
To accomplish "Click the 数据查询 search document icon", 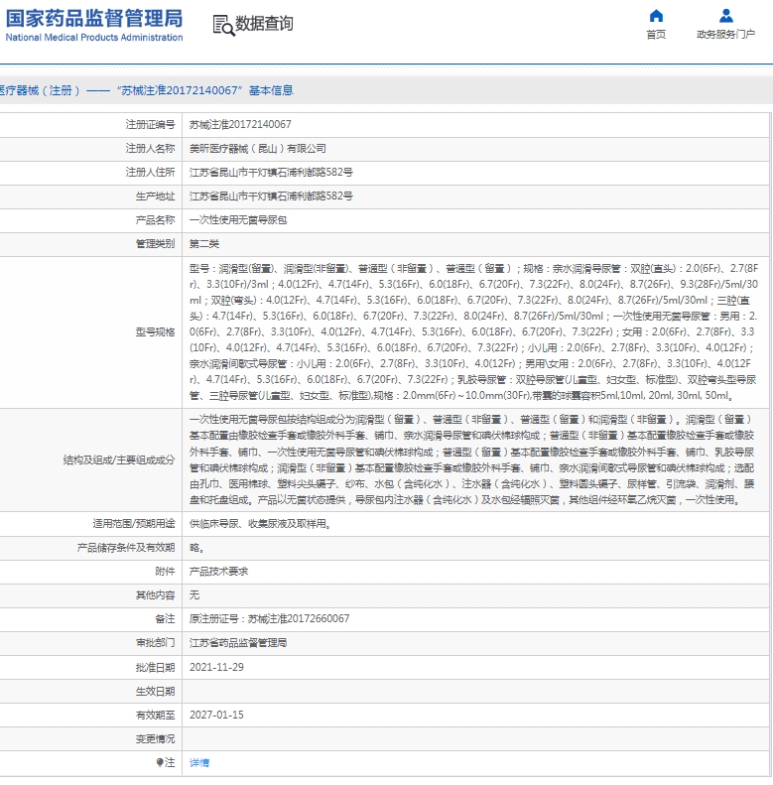I will point(223,25).
